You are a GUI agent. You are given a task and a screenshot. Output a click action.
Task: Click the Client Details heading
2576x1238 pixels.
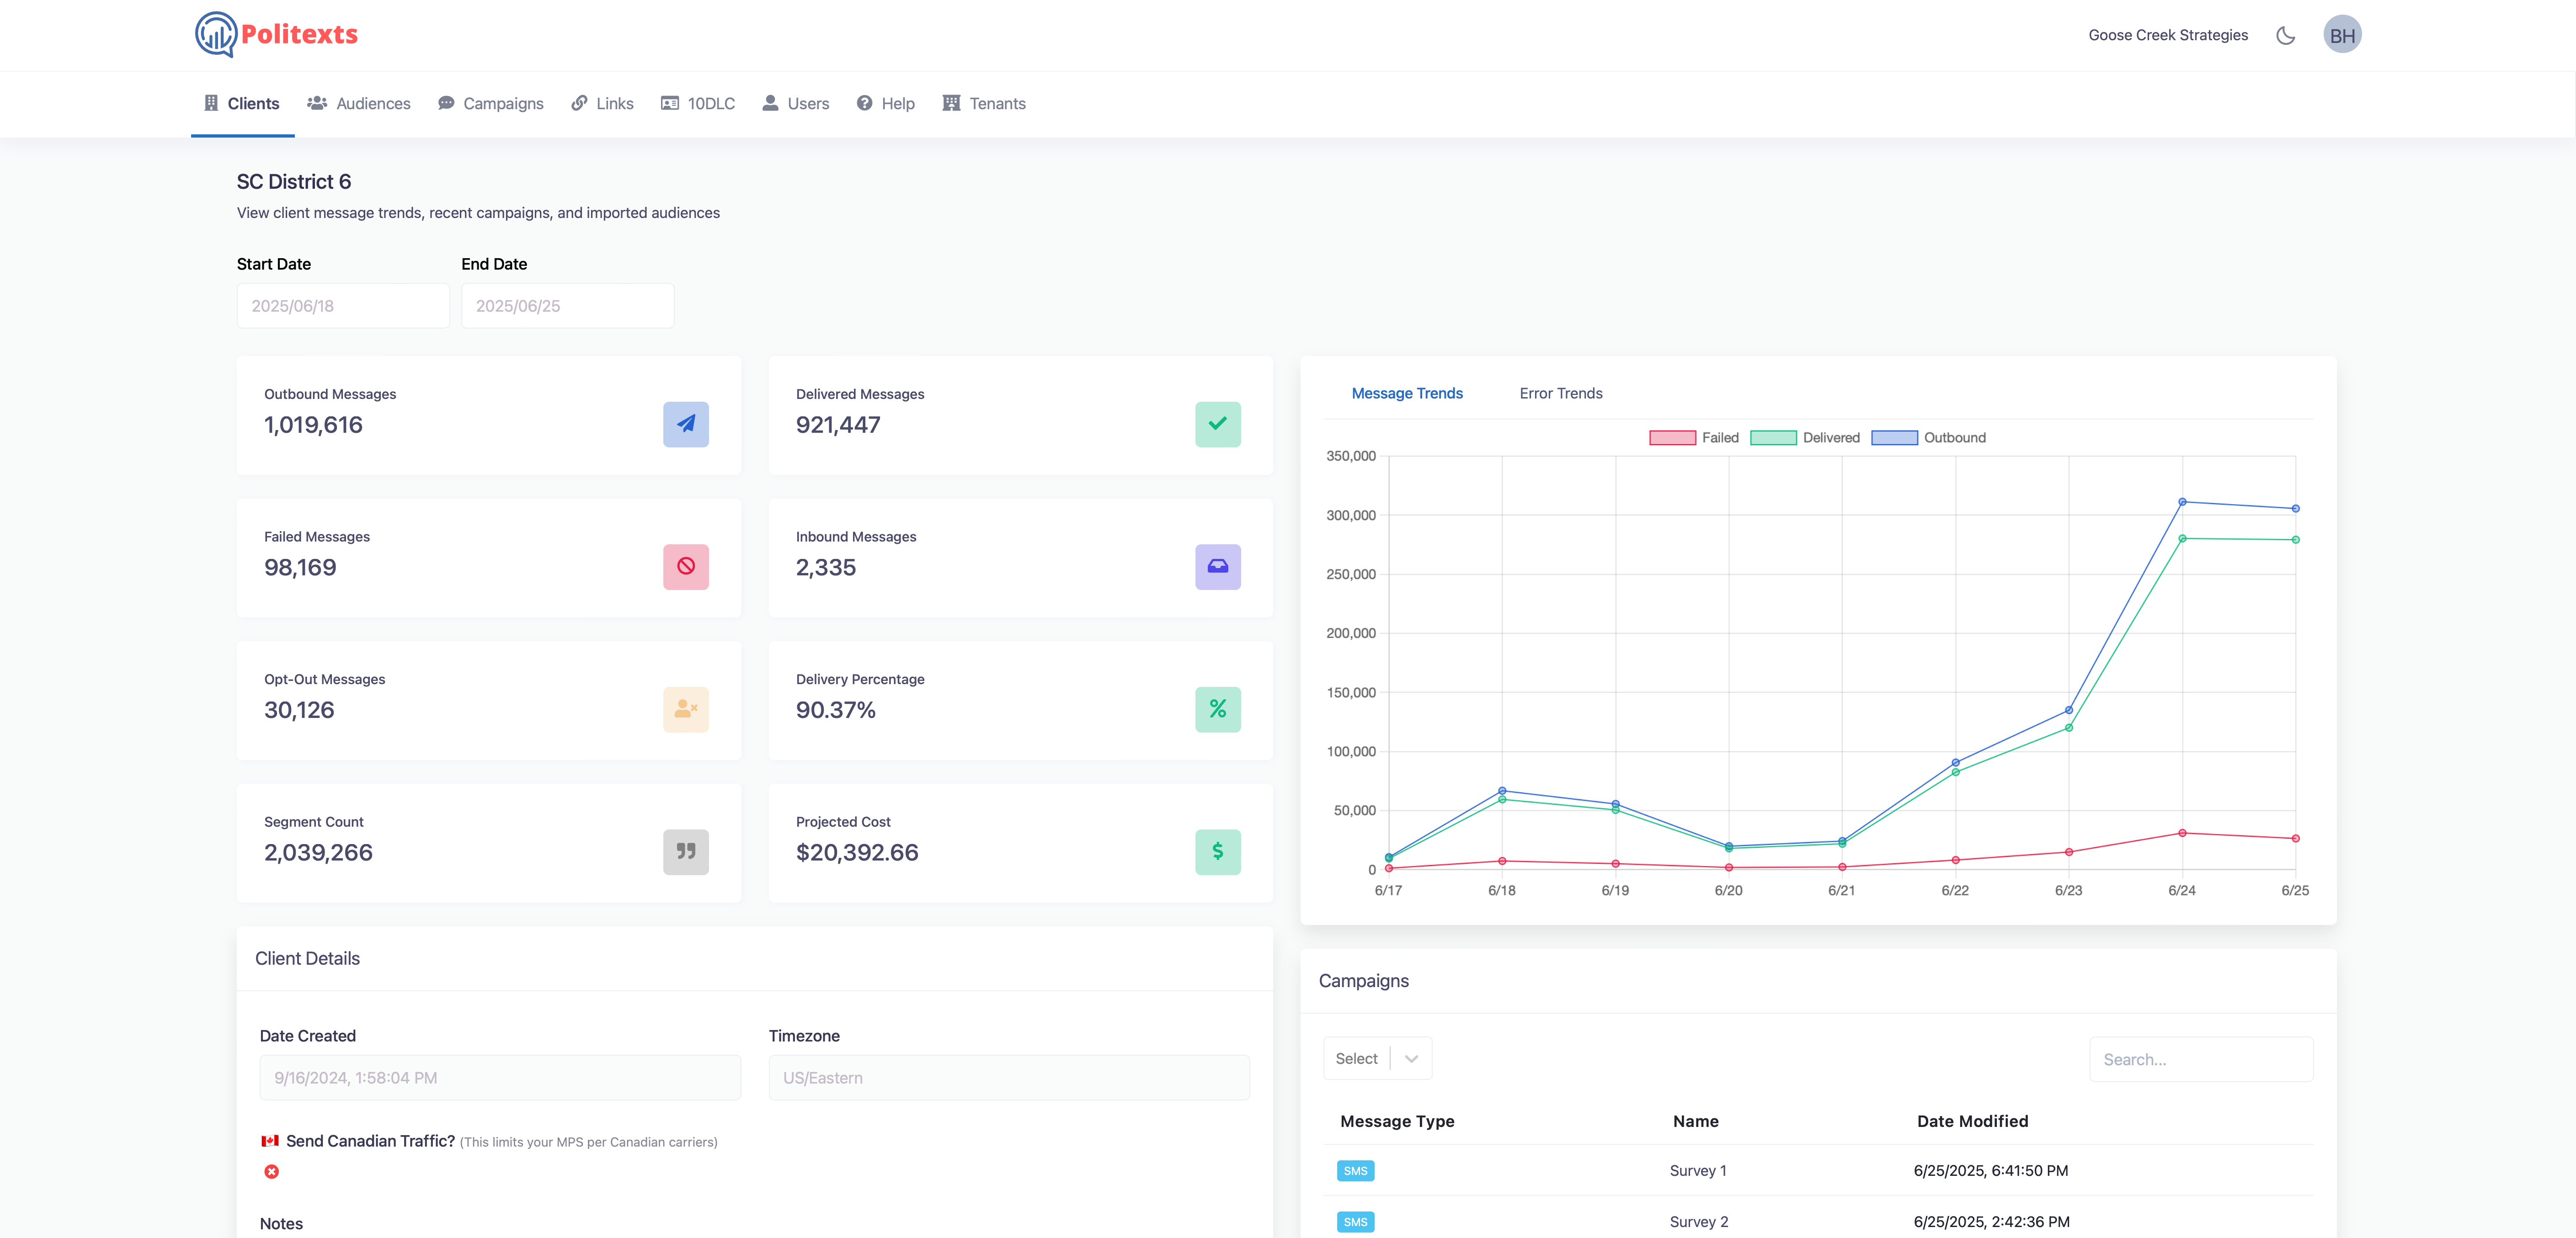[307, 958]
